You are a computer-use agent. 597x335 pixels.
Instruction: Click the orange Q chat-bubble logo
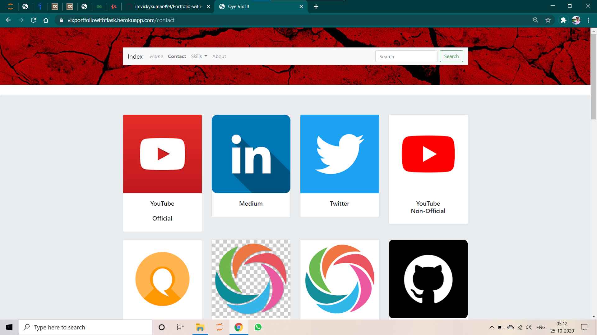click(162, 279)
